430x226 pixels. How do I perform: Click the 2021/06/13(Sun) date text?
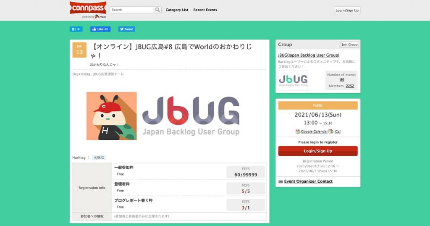(318, 115)
